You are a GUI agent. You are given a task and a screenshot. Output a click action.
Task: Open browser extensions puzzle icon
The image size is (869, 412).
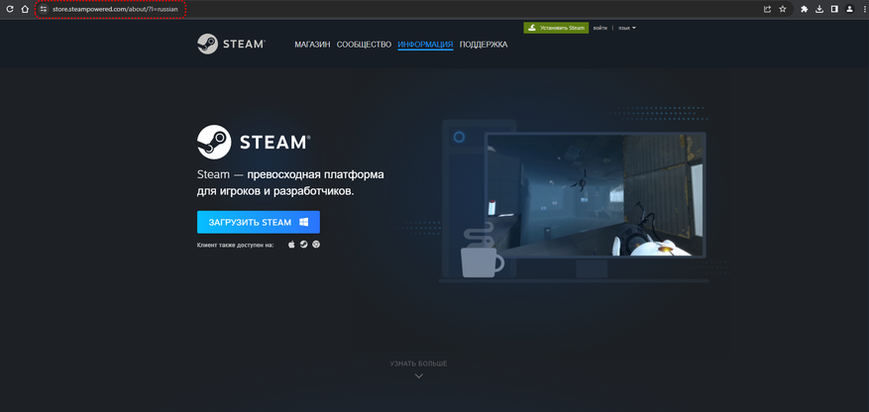pos(805,9)
